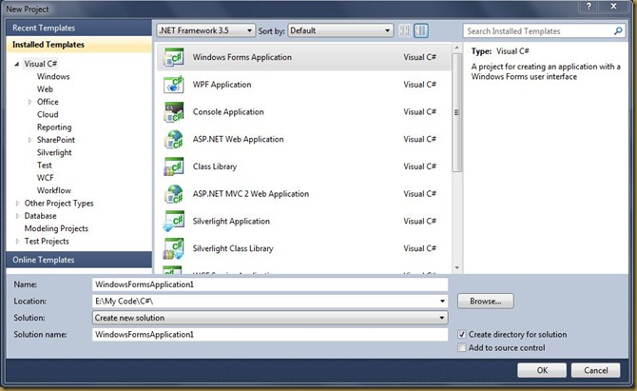Viewport: 637px width, 391px height.
Task: Select the Workflow tree item
Action: (x=53, y=190)
